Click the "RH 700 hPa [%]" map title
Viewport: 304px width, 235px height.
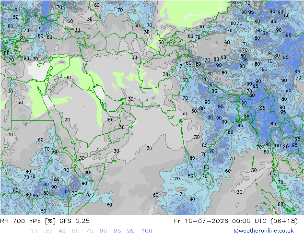tap(28, 221)
